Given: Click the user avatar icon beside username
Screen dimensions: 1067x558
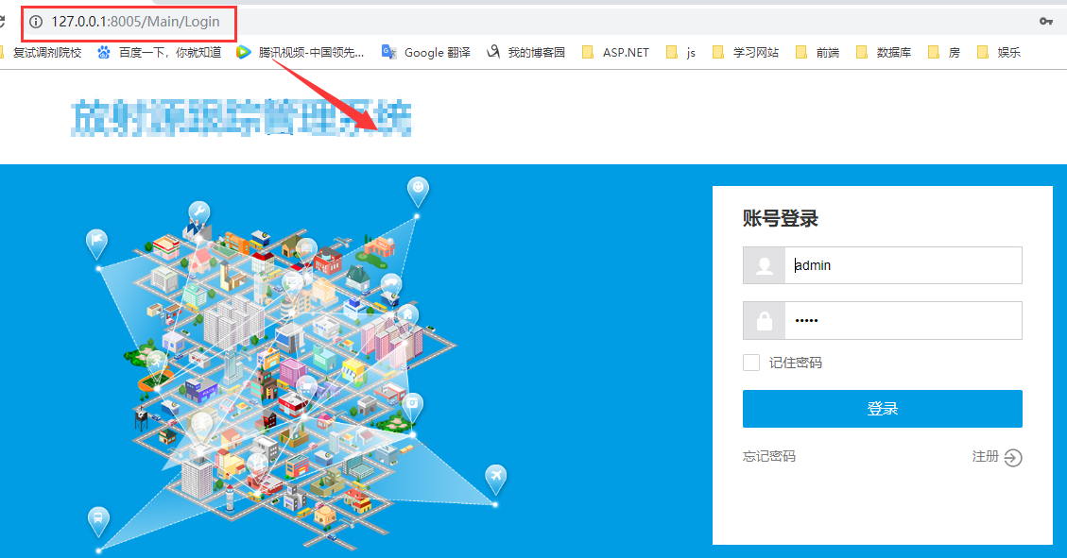Looking at the screenshot, I should (x=765, y=265).
